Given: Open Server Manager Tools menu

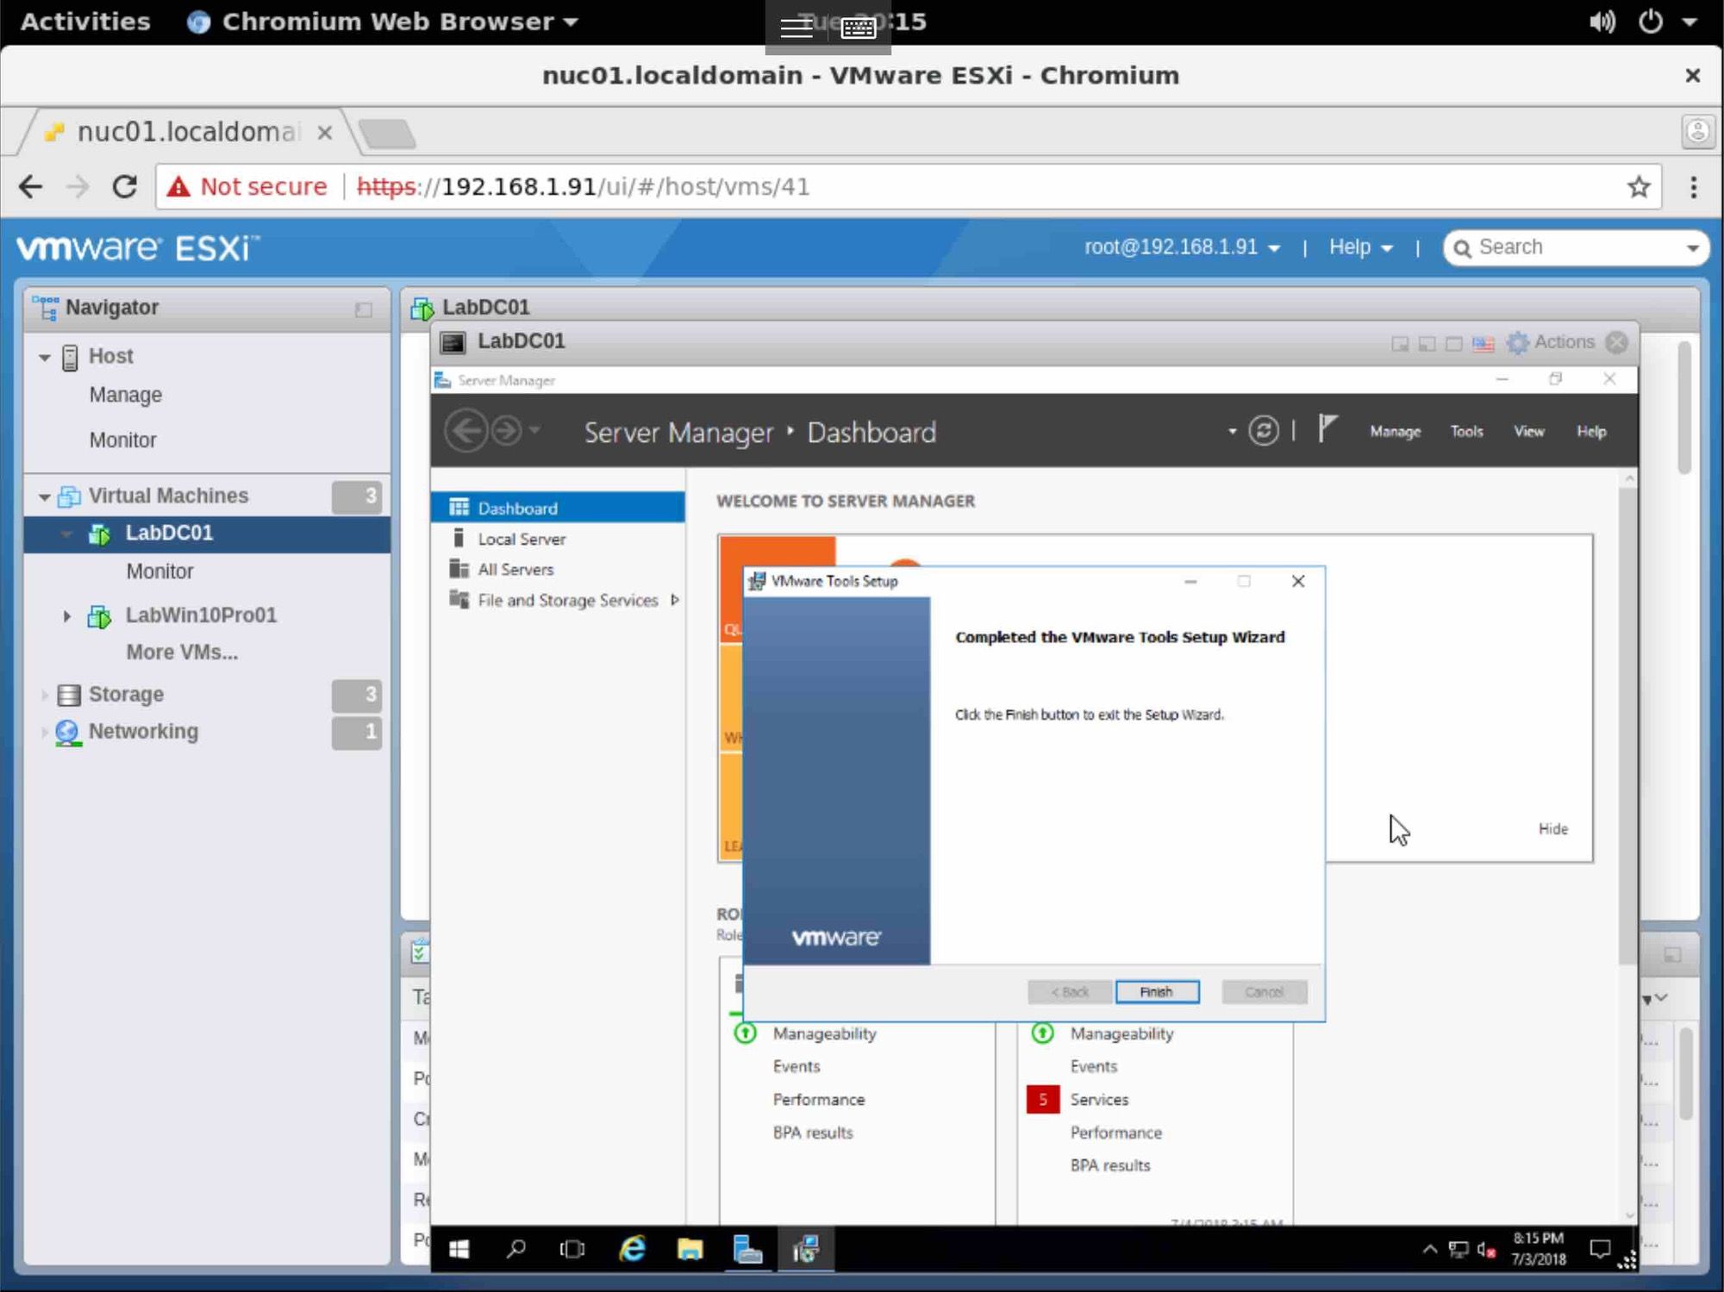Looking at the screenshot, I should [1466, 431].
